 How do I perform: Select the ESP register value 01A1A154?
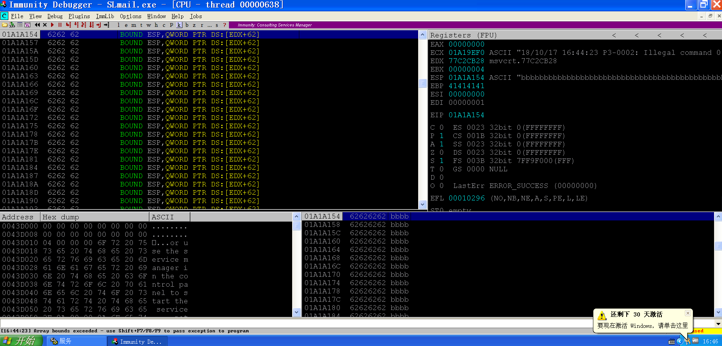point(466,78)
